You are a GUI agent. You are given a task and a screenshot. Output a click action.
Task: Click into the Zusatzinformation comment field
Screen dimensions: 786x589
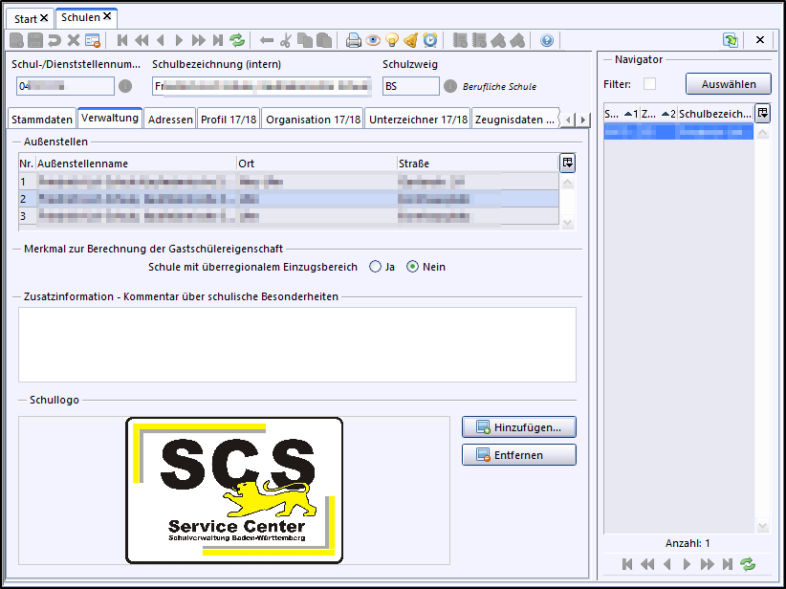(x=297, y=344)
